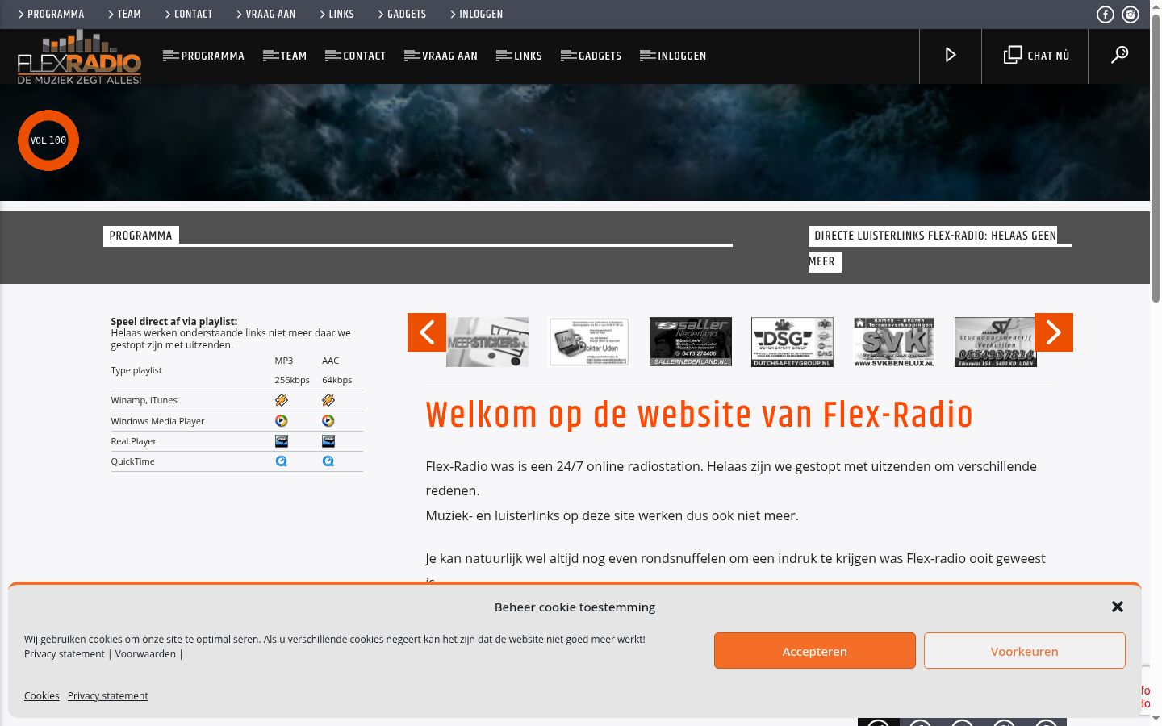Select VRAAG AAN in top secondary bar

266,15
